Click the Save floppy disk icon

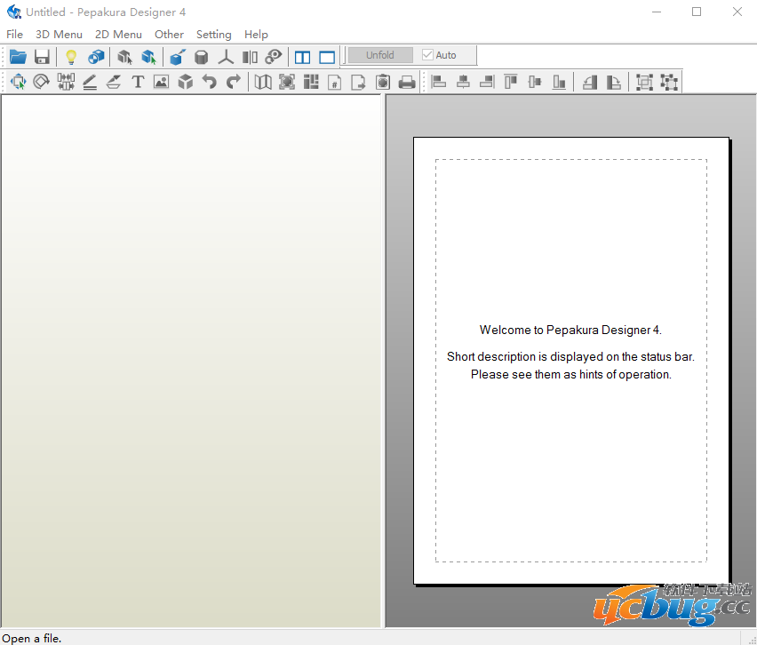click(x=42, y=57)
